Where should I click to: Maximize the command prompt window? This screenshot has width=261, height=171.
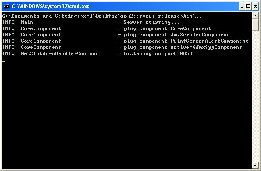point(248,7)
